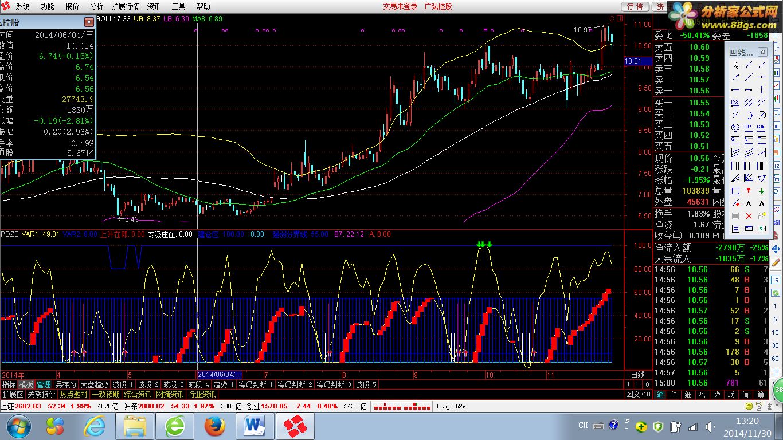Click the 创业 index value 1570.85
Image resolution: width=783 pixels, height=440 pixels.
[275, 406]
